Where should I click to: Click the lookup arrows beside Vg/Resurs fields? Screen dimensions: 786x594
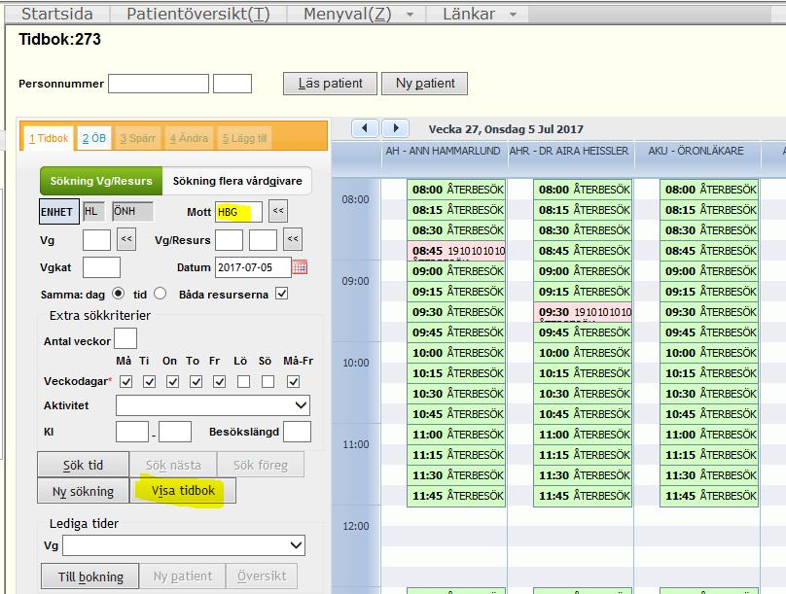coord(293,239)
